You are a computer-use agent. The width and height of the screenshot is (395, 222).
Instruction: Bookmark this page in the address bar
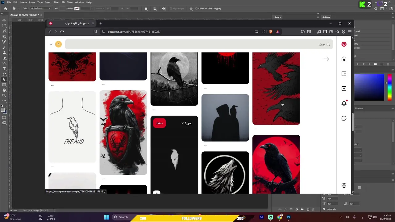pos(95,32)
